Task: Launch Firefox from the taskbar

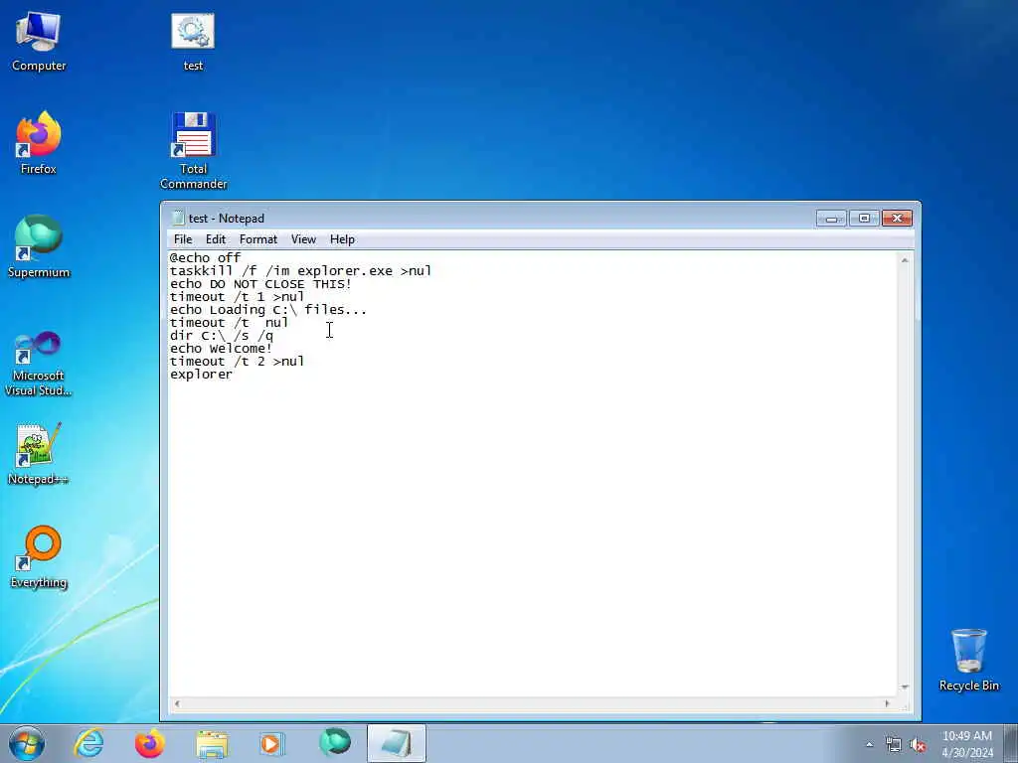Action: click(150, 743)
